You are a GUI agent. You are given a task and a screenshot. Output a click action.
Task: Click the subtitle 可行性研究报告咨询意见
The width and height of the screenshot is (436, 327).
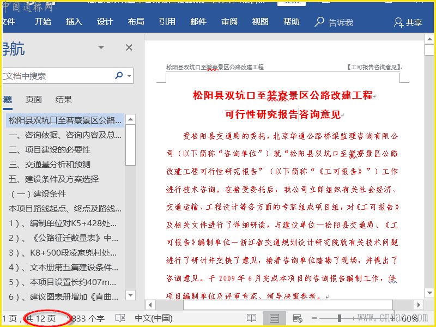tap(282, 114)
